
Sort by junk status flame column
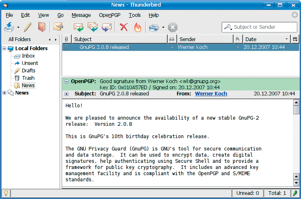pyautogui.click(x=238, y=39)
